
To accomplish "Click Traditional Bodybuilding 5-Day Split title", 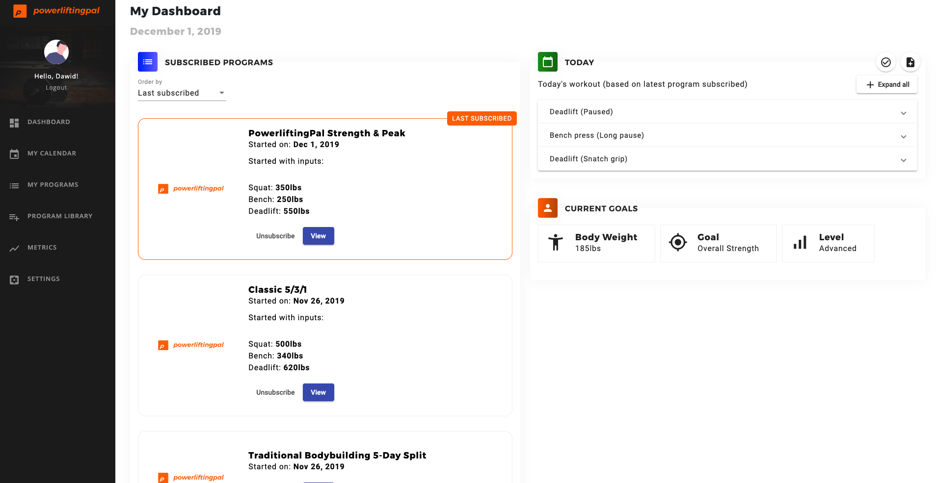I will [337, 455].
